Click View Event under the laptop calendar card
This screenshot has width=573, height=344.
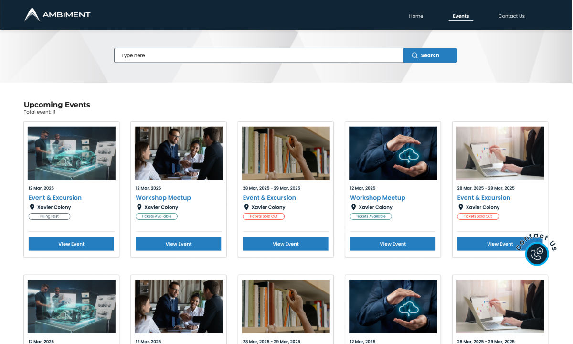tap(500, 244)
